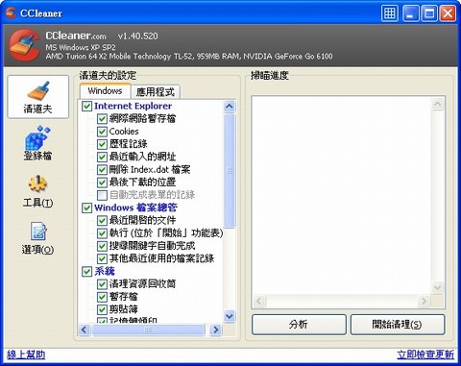
Task: Click the results pane scroll left arrow
Action: click(259, 301)
